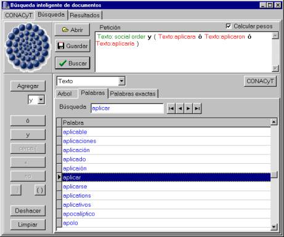284x237 pixels.
Task: Go to previous word record arrow
Action: 180,108
